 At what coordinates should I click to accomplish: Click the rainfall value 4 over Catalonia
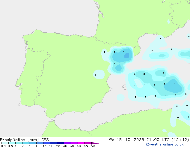[x=123, y=52]
